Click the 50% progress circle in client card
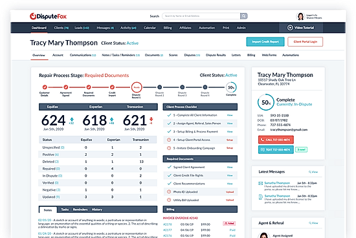The height and width of the screenshot is (238, 356). point(265,102)
